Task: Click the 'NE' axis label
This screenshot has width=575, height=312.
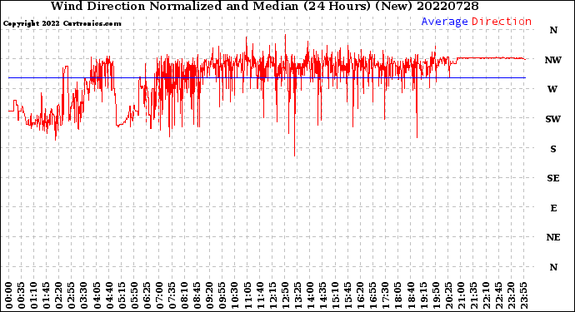Action: click(553, 238)
